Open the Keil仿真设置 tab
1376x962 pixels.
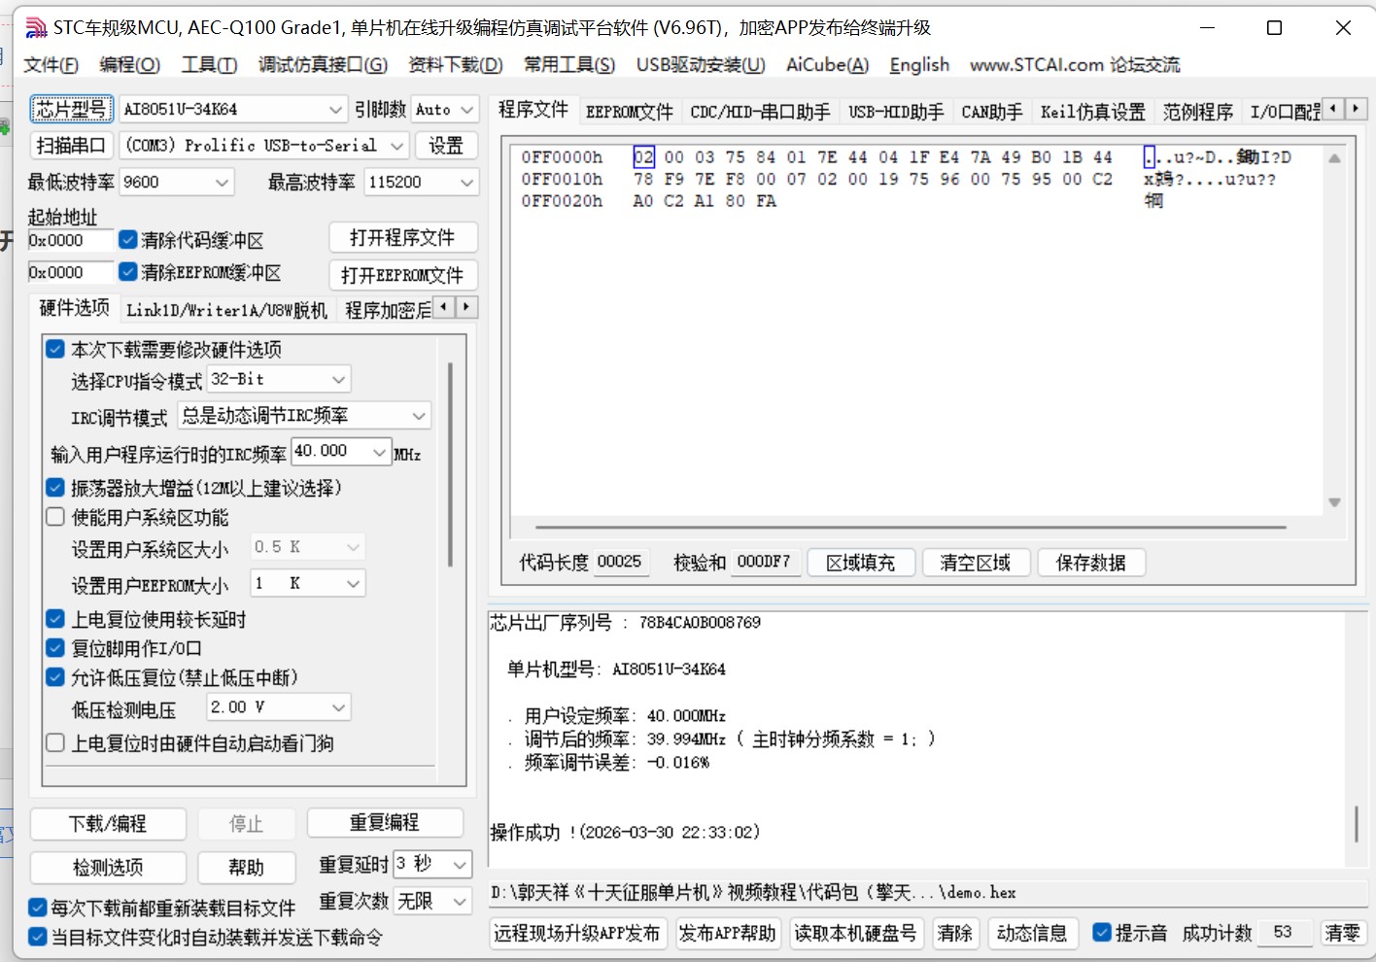(1092, 111)
